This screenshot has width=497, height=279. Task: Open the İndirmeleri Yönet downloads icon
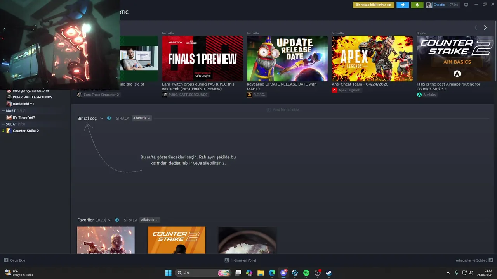(227, 260)
